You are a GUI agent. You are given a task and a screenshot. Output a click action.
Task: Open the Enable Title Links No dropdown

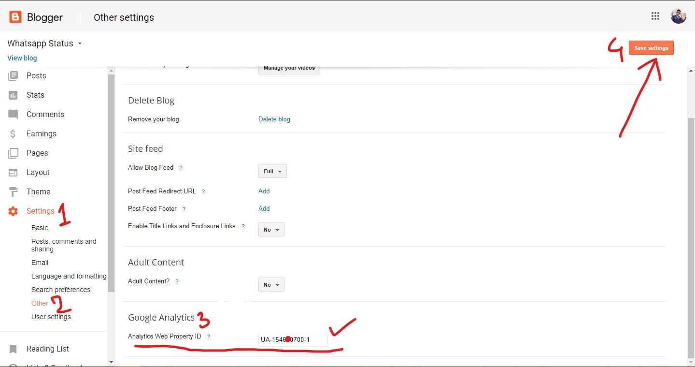tap(271, 230)
